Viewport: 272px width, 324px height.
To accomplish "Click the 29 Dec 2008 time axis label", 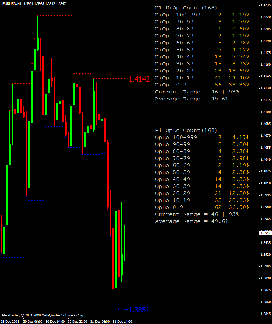I will [x=10, y=322].
